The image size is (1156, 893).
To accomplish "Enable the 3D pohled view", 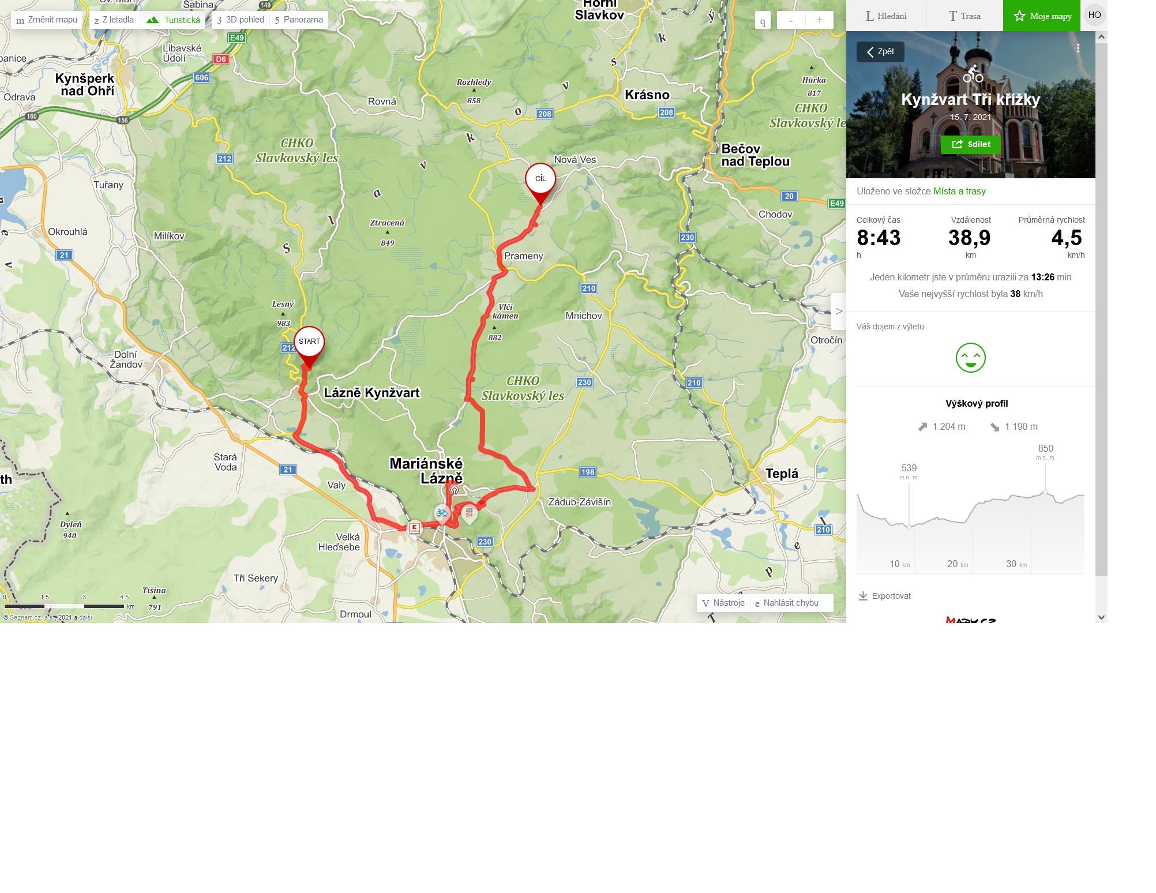I will pyautogui.click(x=241, y=20).
